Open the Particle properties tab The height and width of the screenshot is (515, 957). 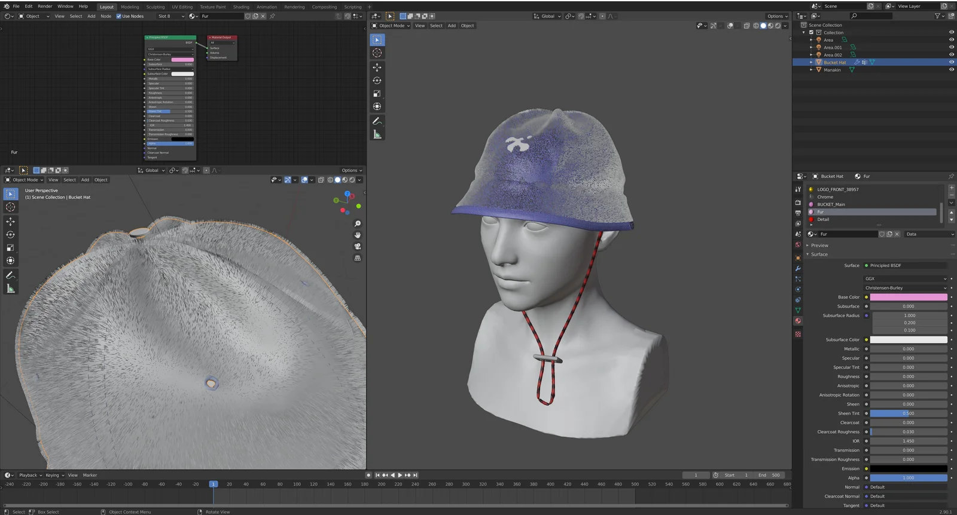click(x=798, y=279)
